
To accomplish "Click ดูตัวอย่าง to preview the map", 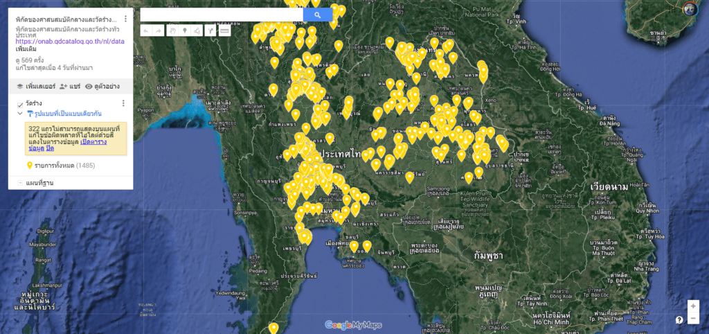I will [102, 87].
